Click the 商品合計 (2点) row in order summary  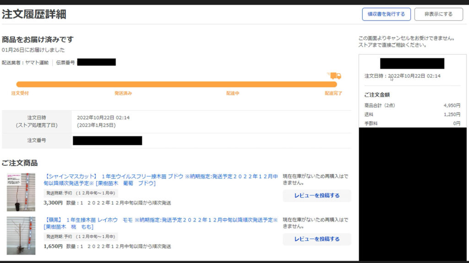(x=412, y=105)
